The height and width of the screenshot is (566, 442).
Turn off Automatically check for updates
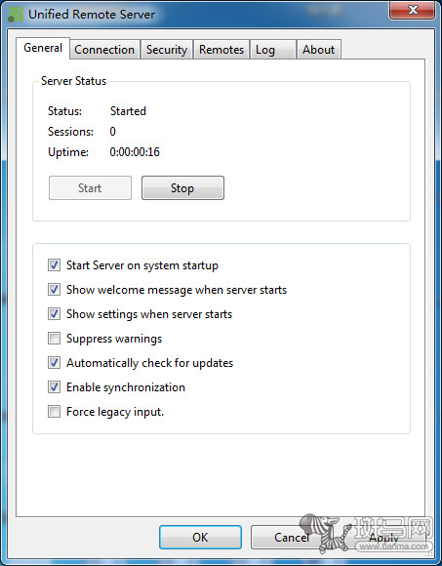click(54, 363)
